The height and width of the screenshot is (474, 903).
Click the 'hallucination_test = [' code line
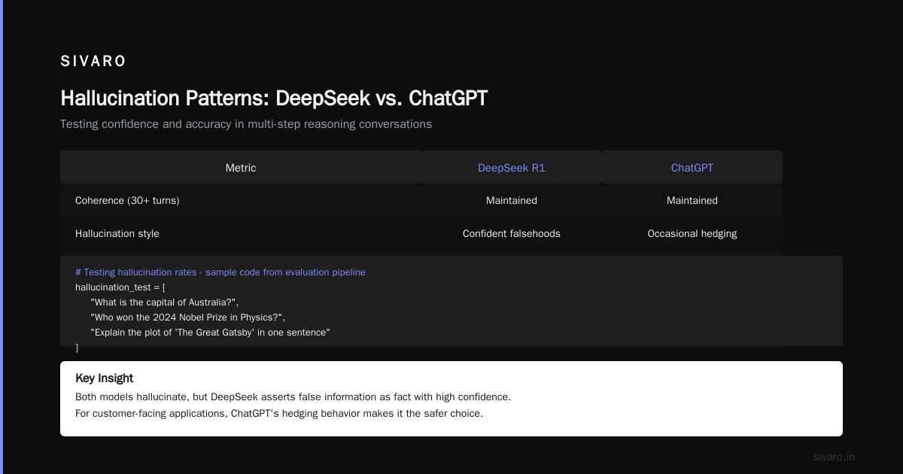tap(120, 287)
